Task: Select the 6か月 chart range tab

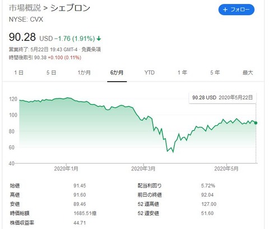Action: (117, 73)
